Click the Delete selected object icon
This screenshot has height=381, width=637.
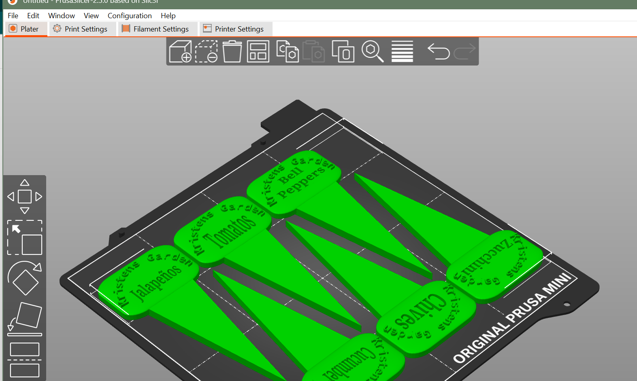coord(207,51)
